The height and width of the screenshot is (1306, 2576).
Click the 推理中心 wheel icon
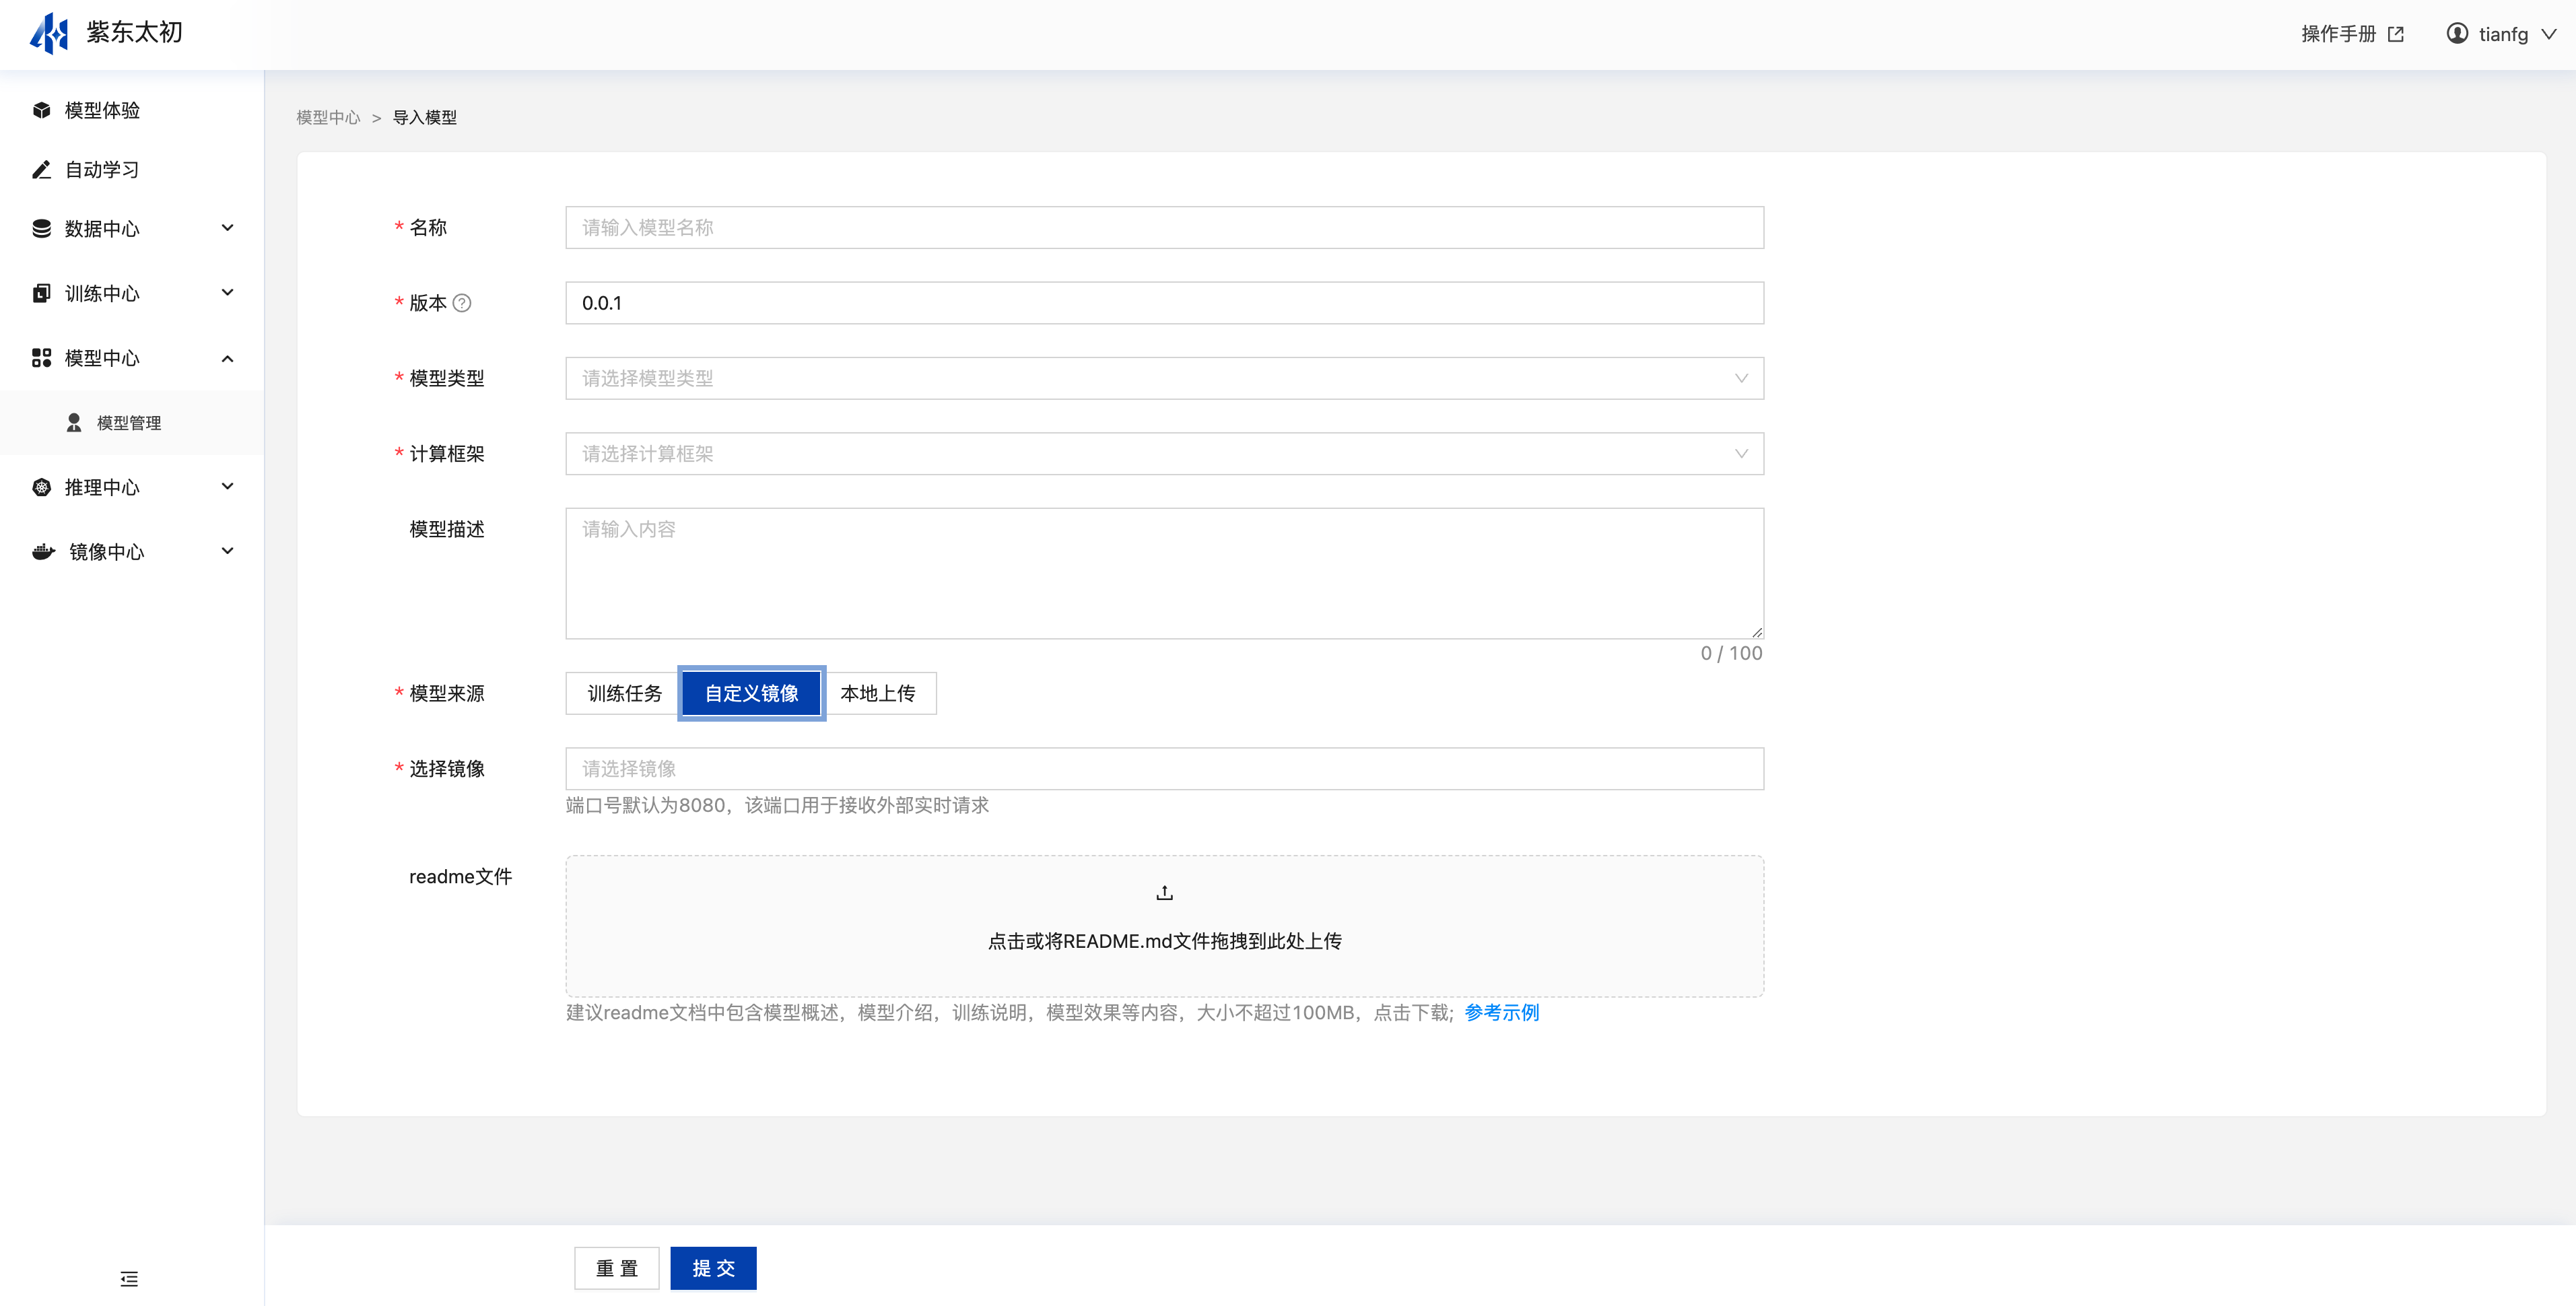click(41, 487)
